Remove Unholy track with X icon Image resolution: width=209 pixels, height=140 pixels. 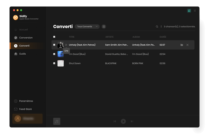[x=187, y=45]
